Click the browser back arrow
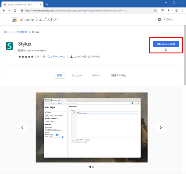This screenshot has height=174, width=186. pyautogui.click(x=4, y=10)
